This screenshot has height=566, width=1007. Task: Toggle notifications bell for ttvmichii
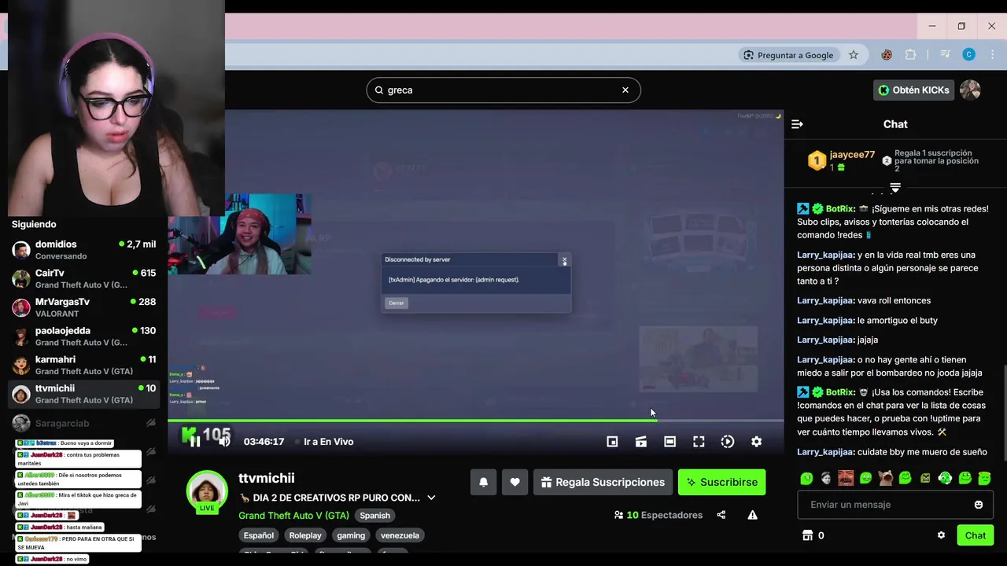point(483,482)
